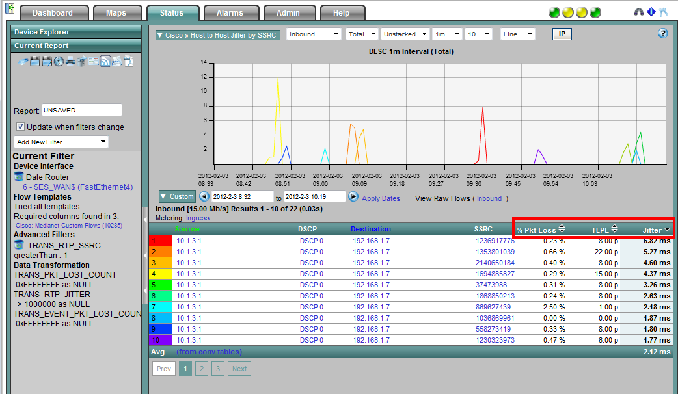Go to results page 2
This screenshot has width=678, height=394.
click(x=202, y=369)
